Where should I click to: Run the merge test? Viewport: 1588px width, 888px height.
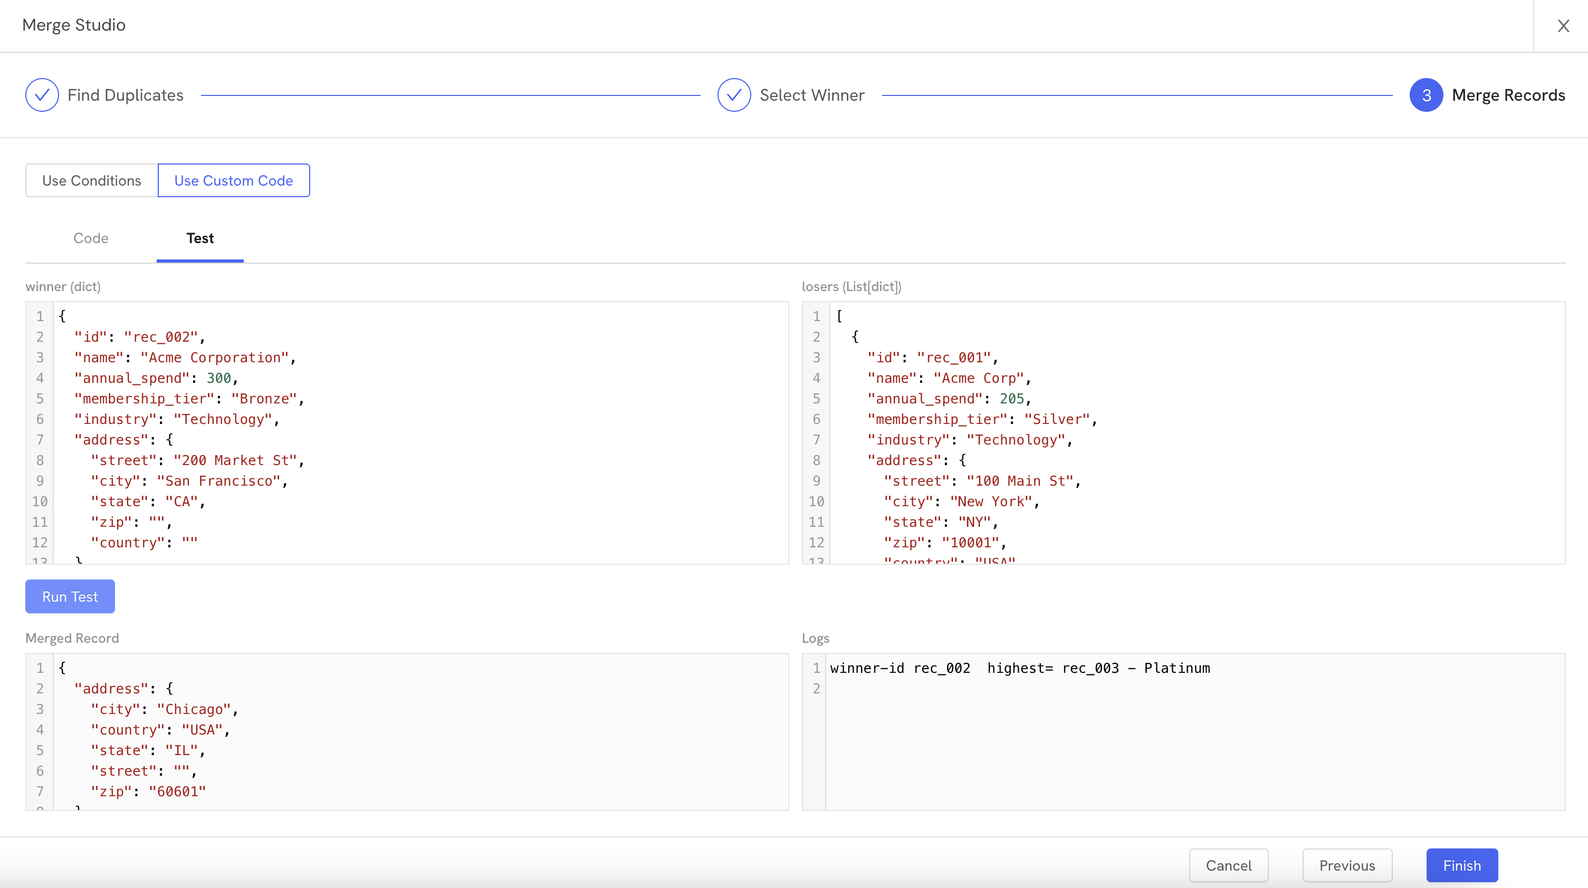pos(70,596)
